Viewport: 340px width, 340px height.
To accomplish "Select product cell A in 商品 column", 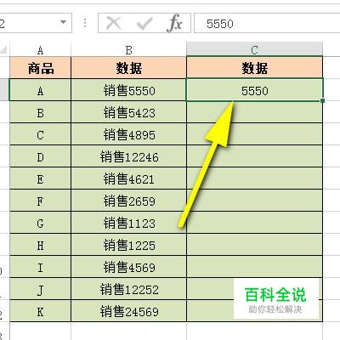I will (40, 90).
